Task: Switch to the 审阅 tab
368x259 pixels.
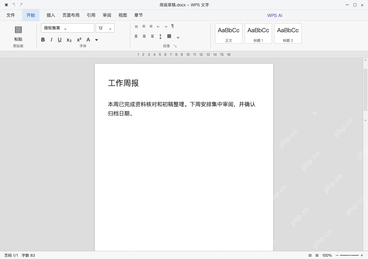Action: (x=107, y=15)
